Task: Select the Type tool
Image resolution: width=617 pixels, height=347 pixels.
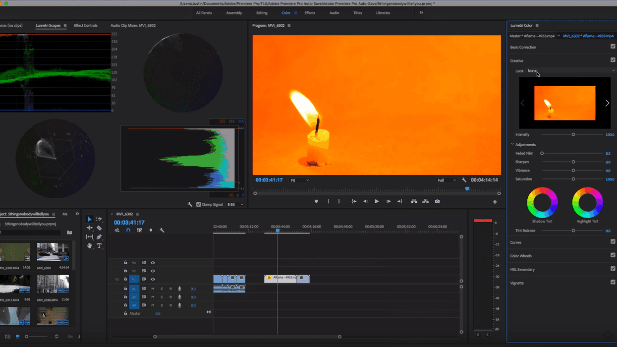Action: (x=99, y=246)
